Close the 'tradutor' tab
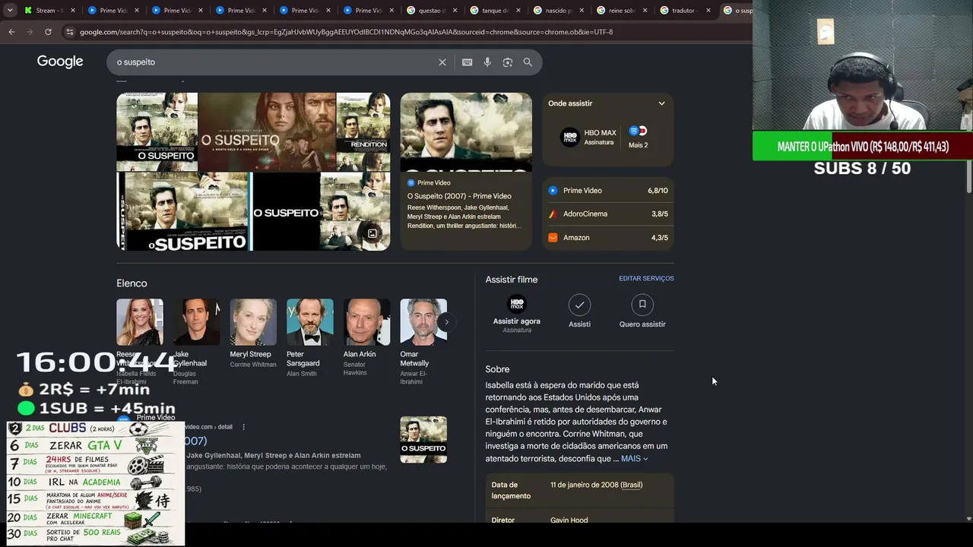Viewport: 973px width, 547px height. pyautogui.click(x=708, y=11)
